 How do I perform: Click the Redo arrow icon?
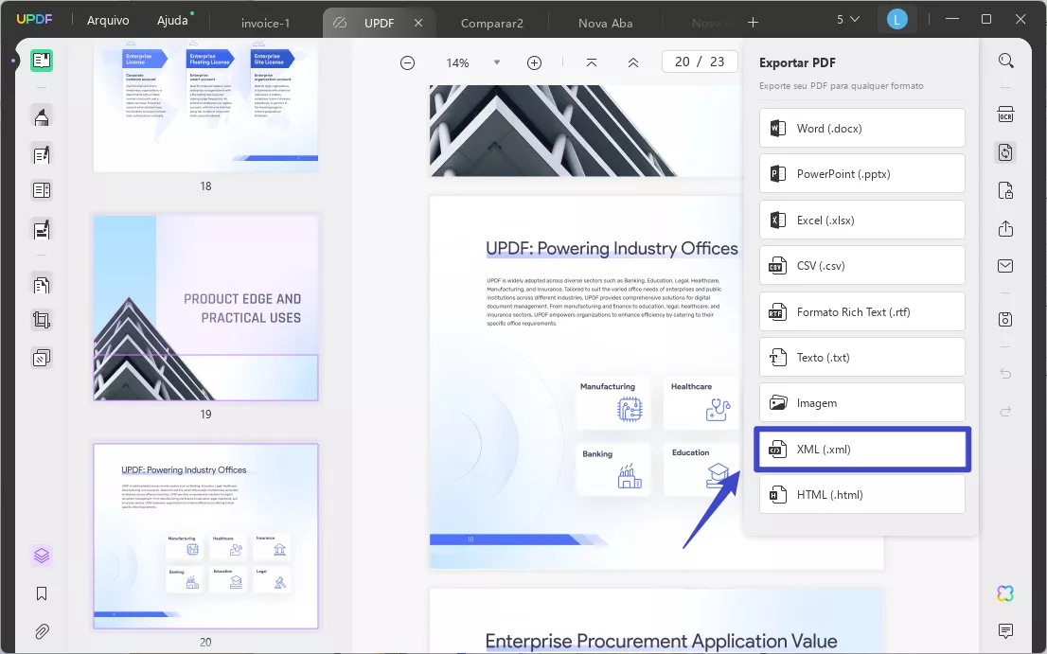pyautogui.click(x=1005, y=412)
